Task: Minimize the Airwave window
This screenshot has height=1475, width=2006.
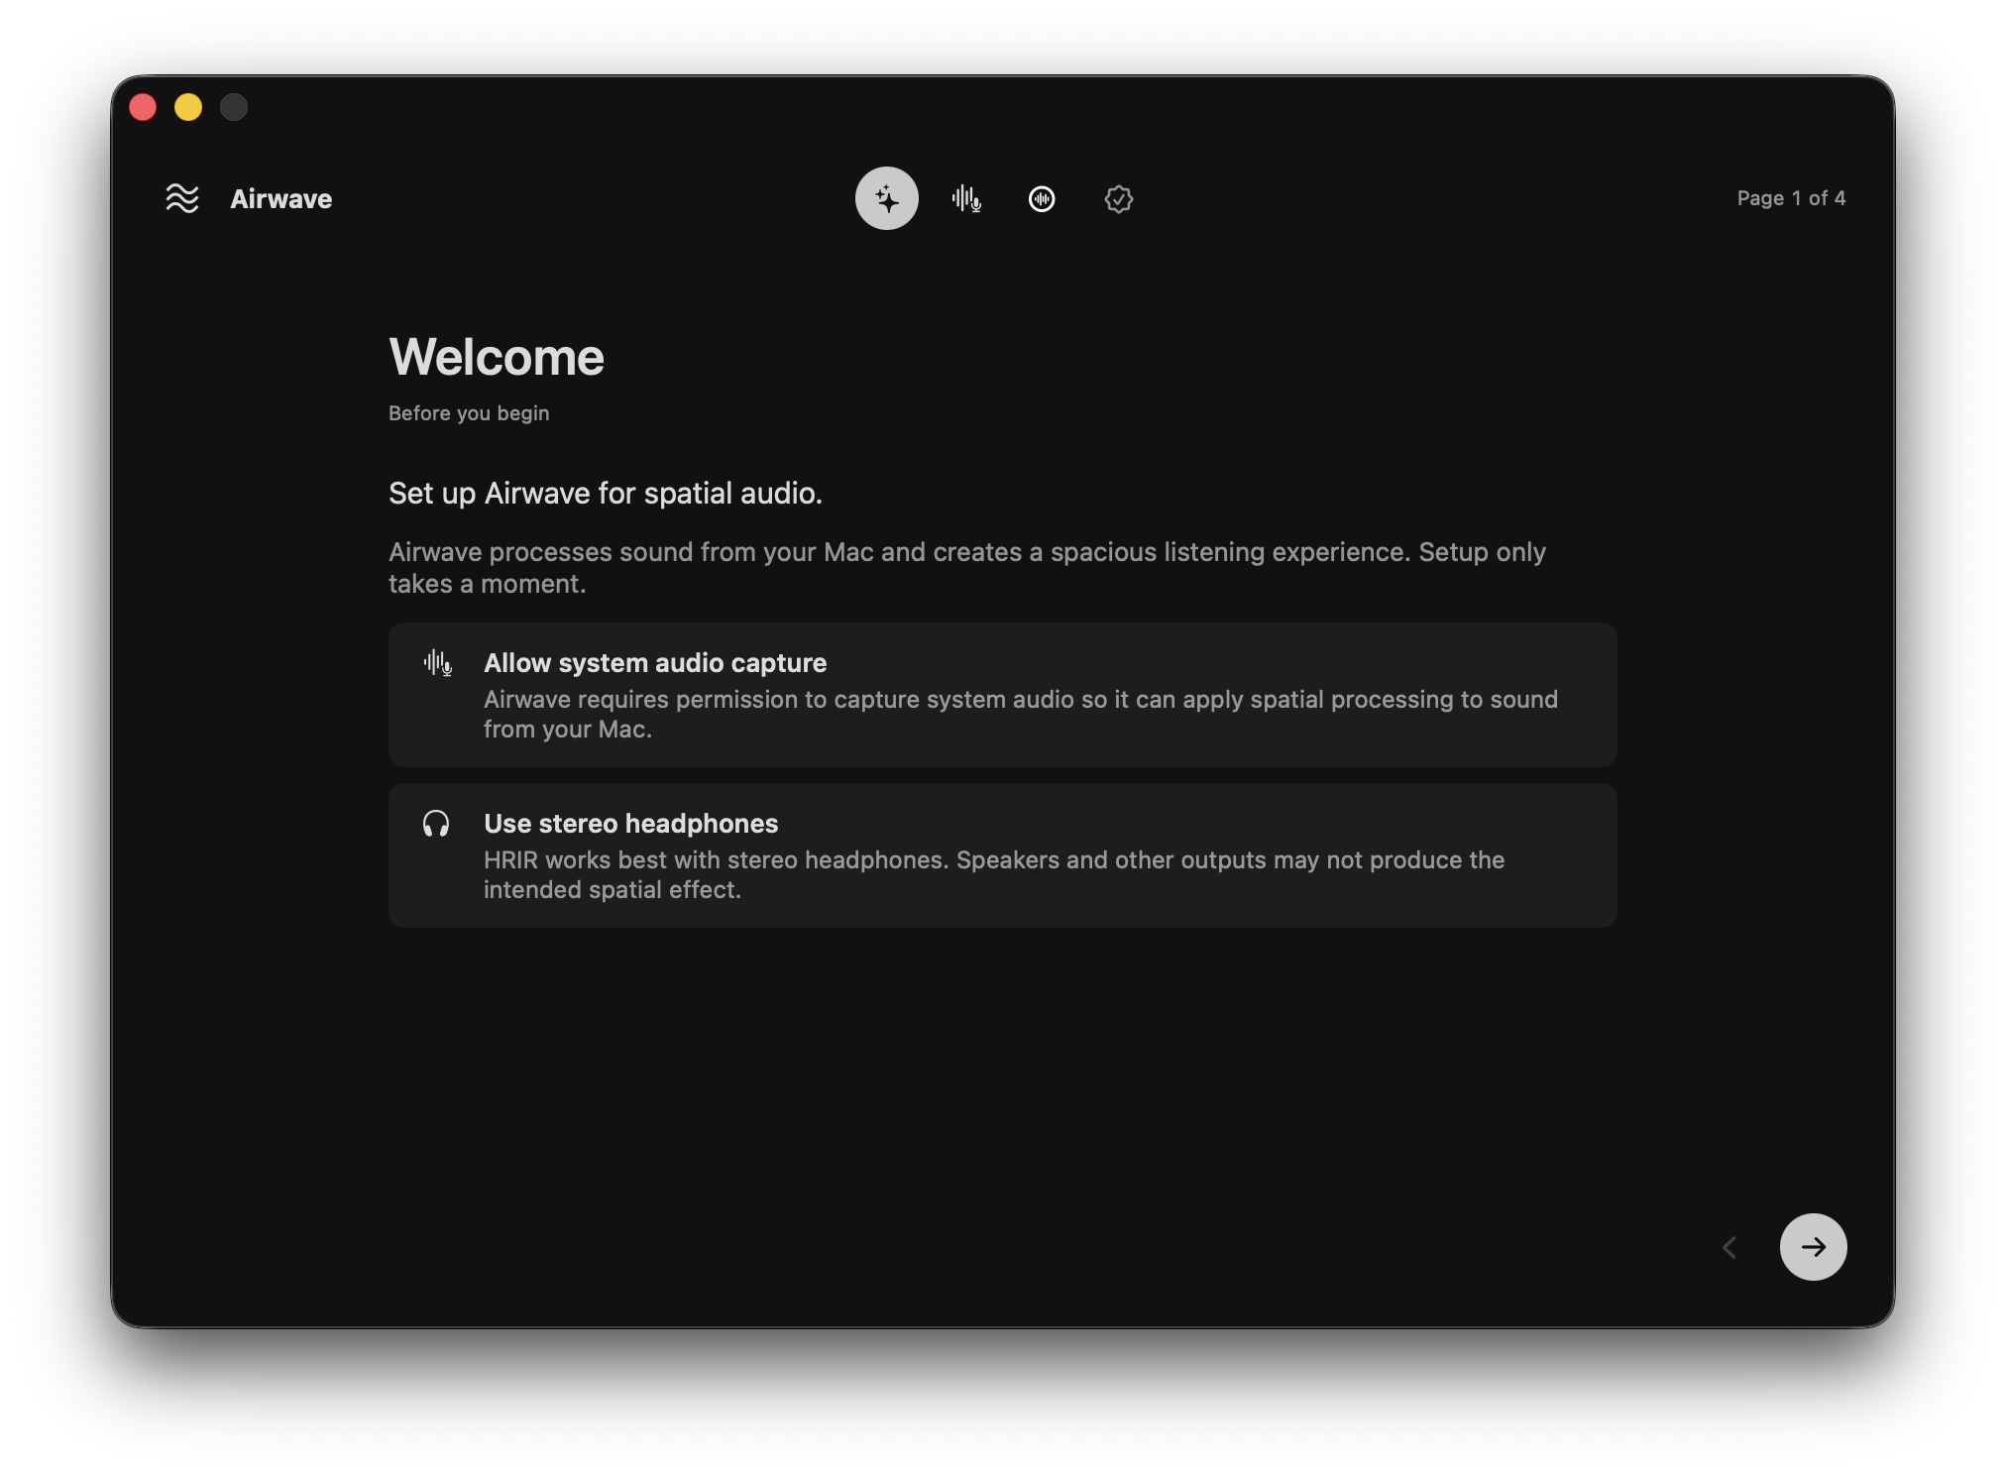Action: (188, 107)
